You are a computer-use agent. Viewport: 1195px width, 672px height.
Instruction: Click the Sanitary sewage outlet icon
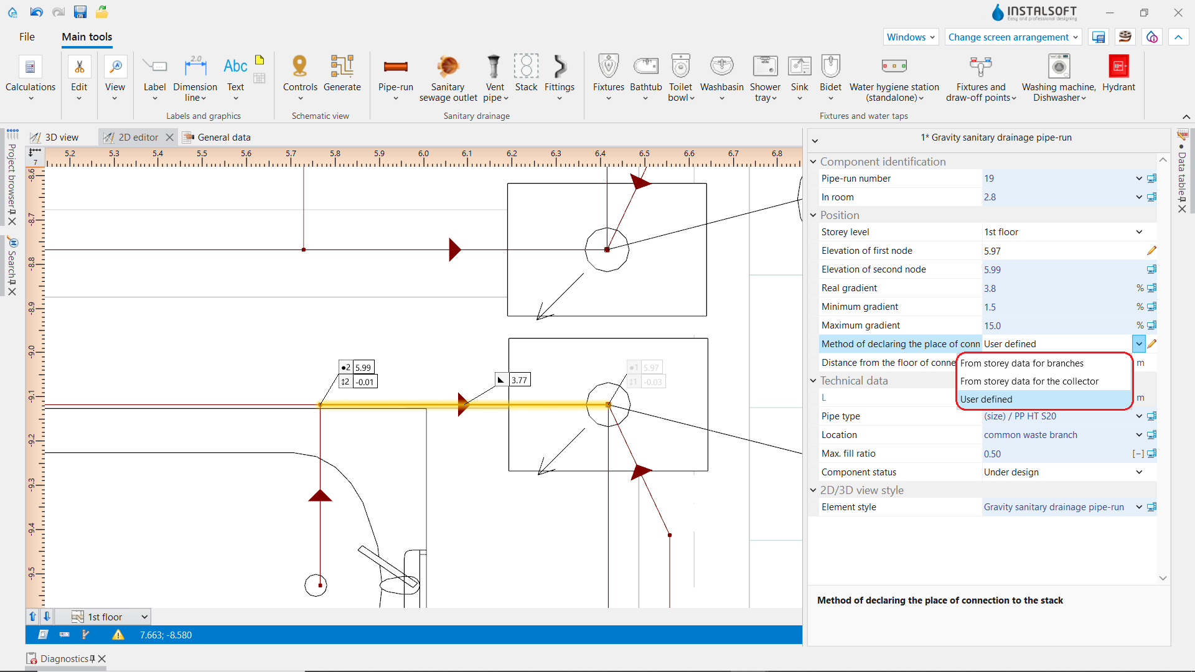click(x=448, y=67)
